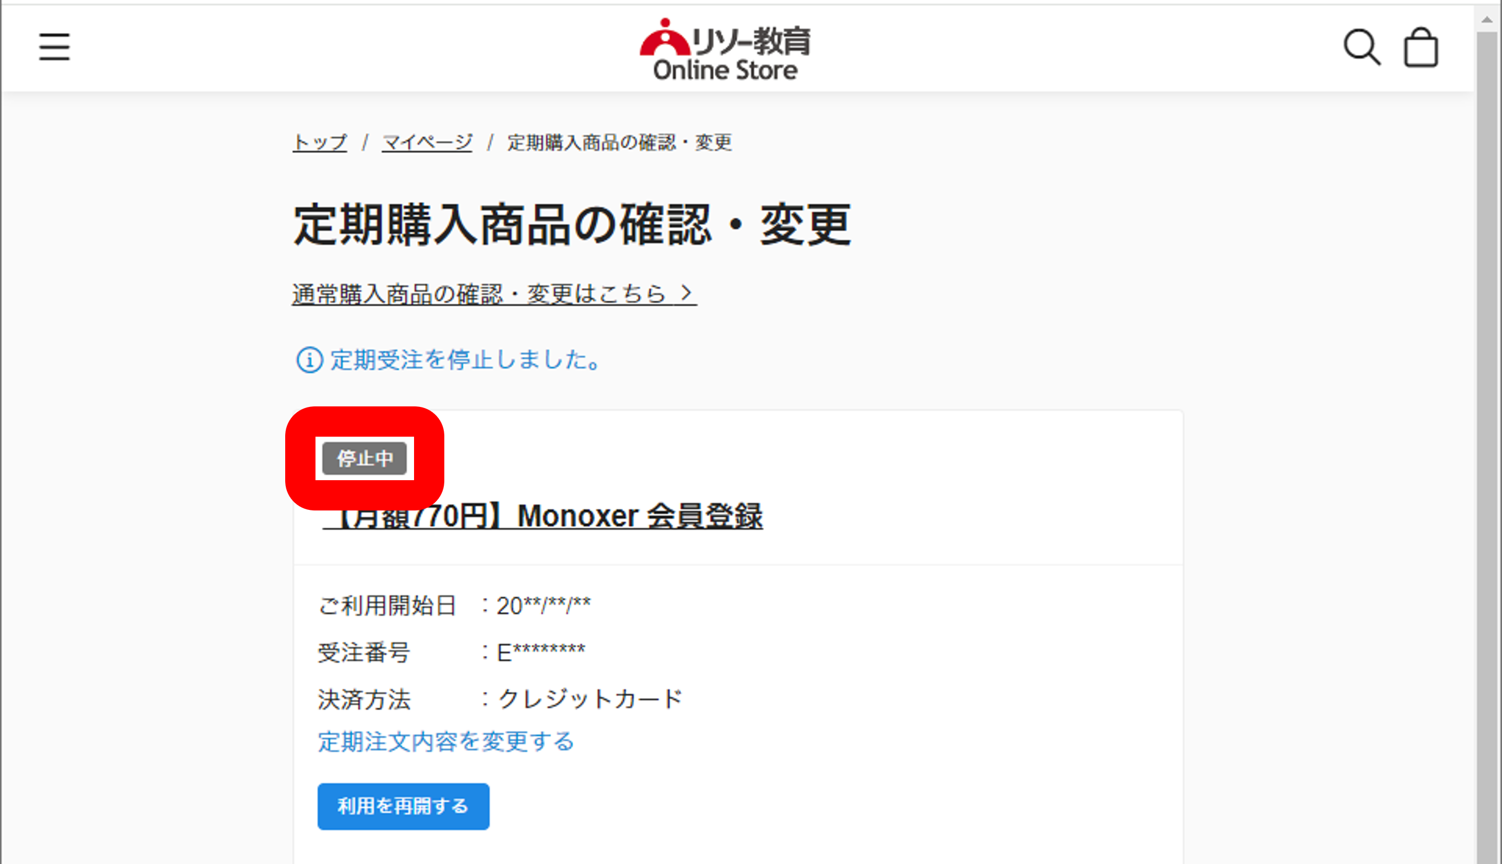Click the current breadcrumb 定期購入商品の確認・変更
The width and height of the screenshot is (1502, 864).
pyautogui.click(x=619, y=143)
